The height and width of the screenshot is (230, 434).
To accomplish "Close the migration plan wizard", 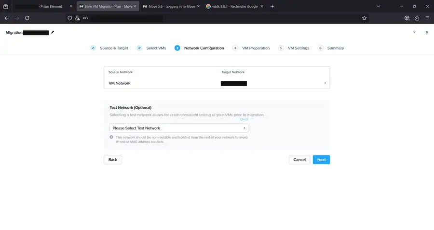I will pyautogui.click(x=427, y=32).
